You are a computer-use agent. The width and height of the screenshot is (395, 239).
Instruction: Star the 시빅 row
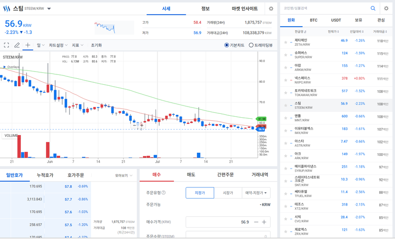[286, 219]
